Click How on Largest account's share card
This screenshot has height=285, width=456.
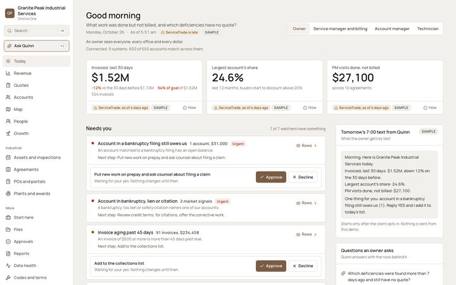tap(310, 108)
